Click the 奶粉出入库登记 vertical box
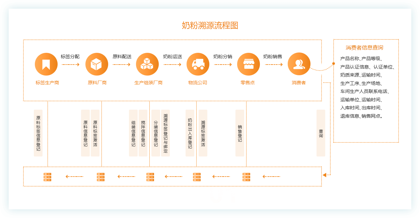 point(190,133)
